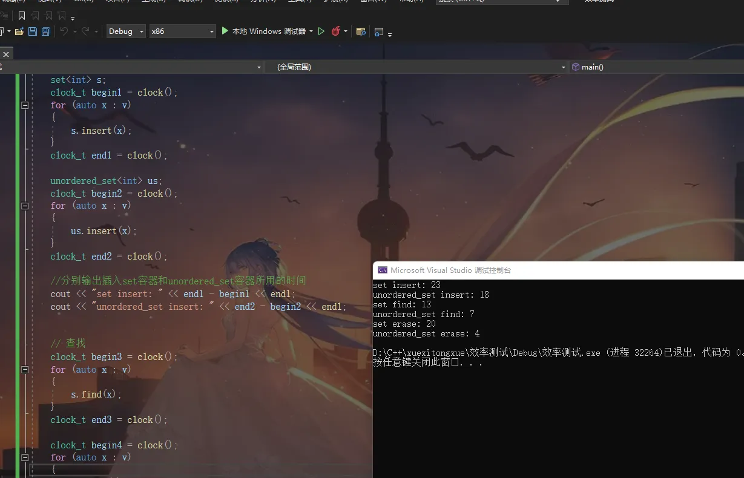
Task: Click 'clock_t end3 = clock();' line
Action: [110, 420]
